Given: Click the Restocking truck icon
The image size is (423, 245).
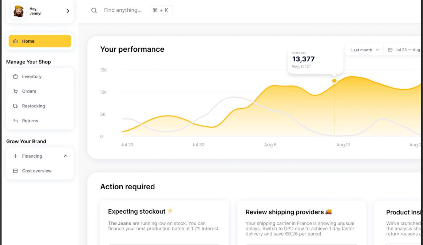Looking at the screenshot, I should (x=15, y=106).
